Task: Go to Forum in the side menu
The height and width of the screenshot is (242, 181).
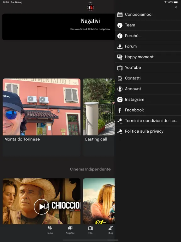Action: click(x=148, y=46)
